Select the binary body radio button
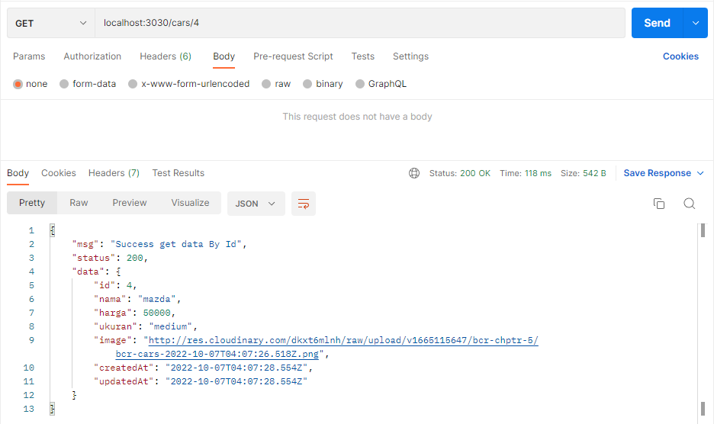This screenshot has height=424, width=714. [x=307, y=84]
